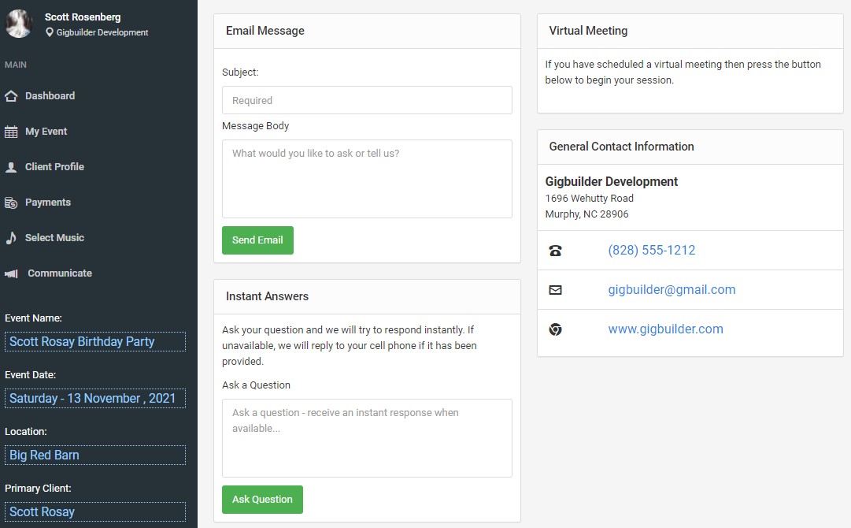Click the browser icon beside website link
The image size is (851, 528).
pos(555,329)
